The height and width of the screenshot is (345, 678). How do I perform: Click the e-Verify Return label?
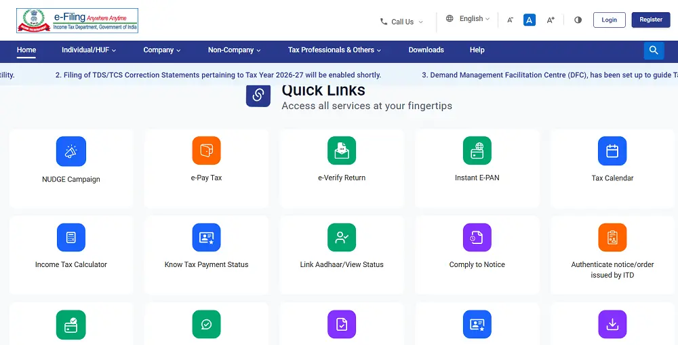(342, 178)
